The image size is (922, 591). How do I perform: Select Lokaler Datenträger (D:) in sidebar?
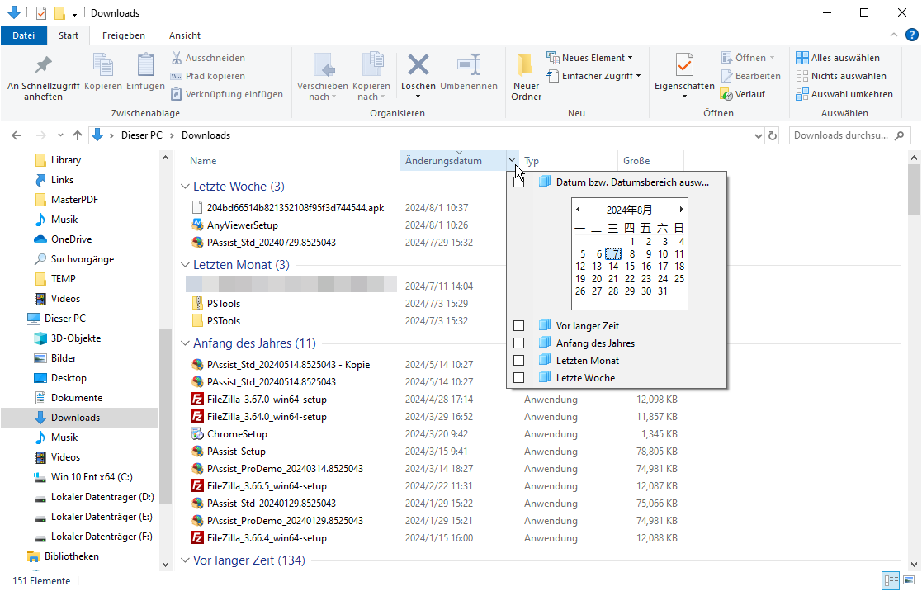click(x=102, y=497)
